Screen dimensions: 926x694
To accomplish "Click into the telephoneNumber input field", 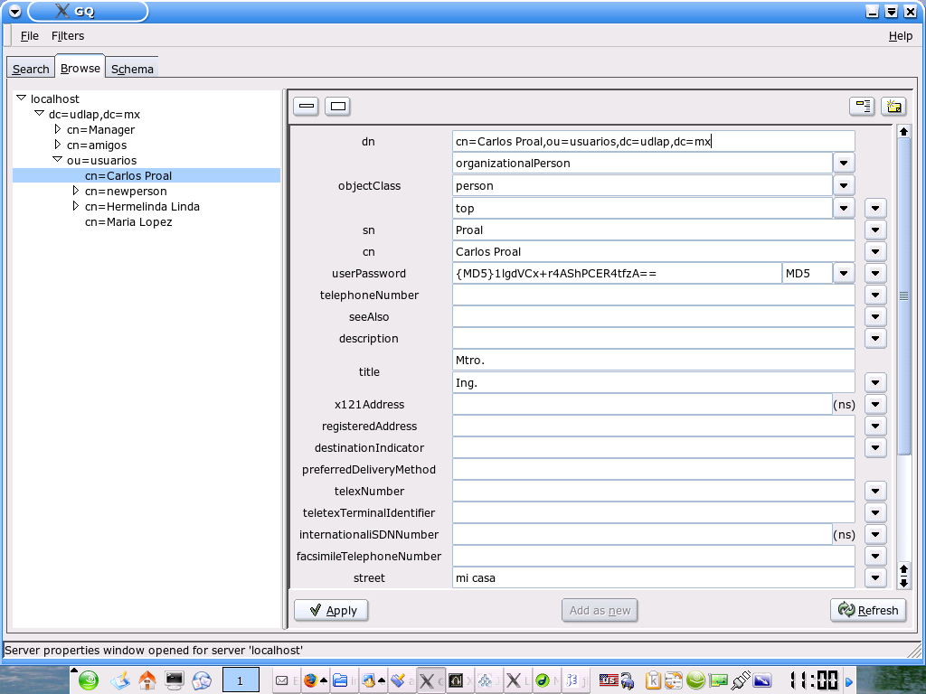I will [653, 295].
